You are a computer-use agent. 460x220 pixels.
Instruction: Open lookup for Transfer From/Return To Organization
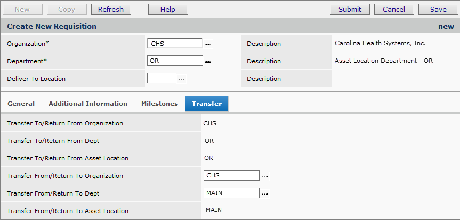coord(265,176)
